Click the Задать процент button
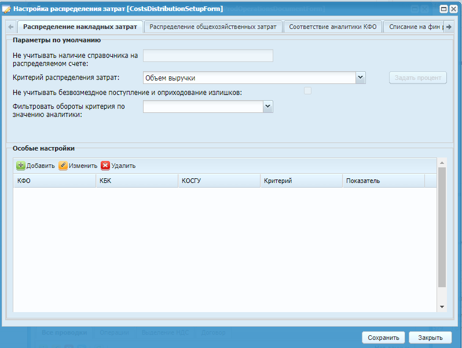Viewport: 462px width, 348px height. 418,78
